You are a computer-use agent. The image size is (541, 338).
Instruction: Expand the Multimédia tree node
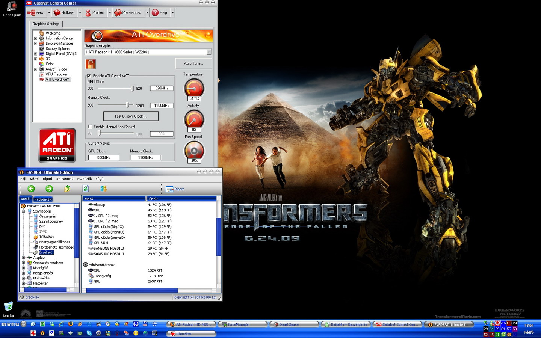23,278
